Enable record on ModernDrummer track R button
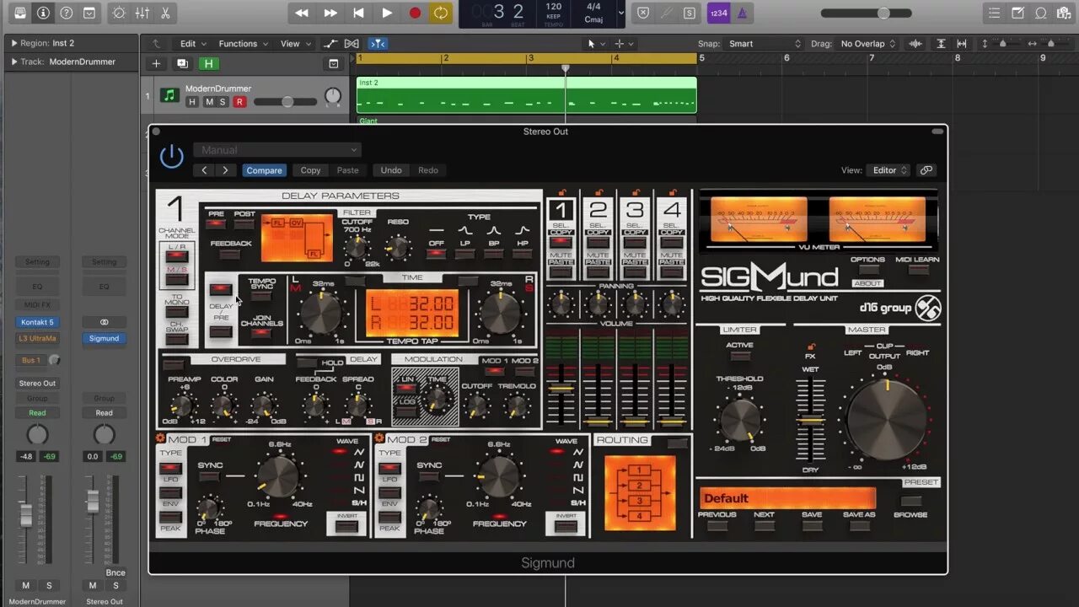This screenshot has height=607, width=1079. tap(239, 102)
